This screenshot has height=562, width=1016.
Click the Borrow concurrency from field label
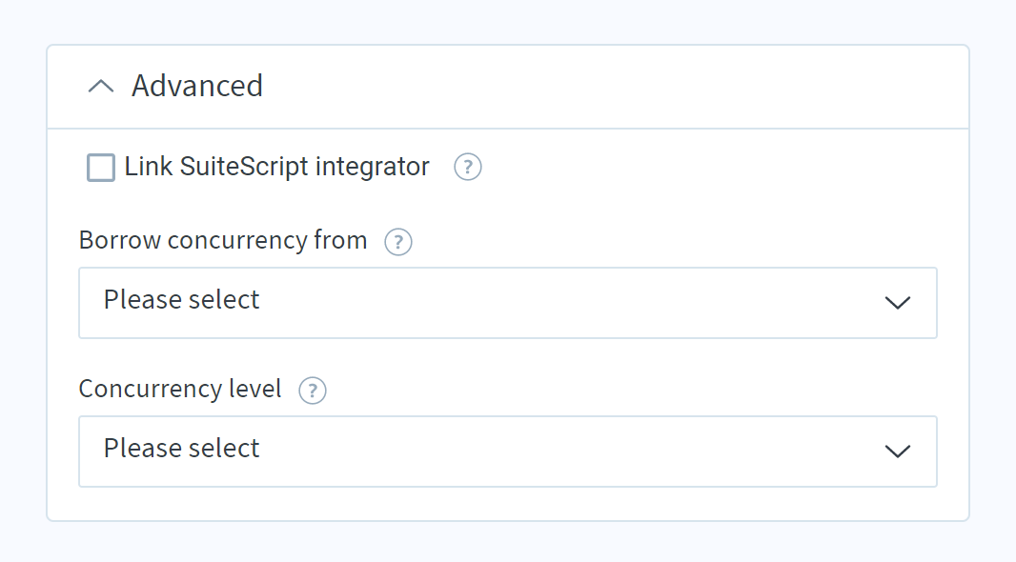click(223, 241)
